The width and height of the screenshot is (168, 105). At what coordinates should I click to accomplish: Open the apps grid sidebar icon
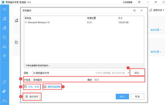click(x=4, y=91)
